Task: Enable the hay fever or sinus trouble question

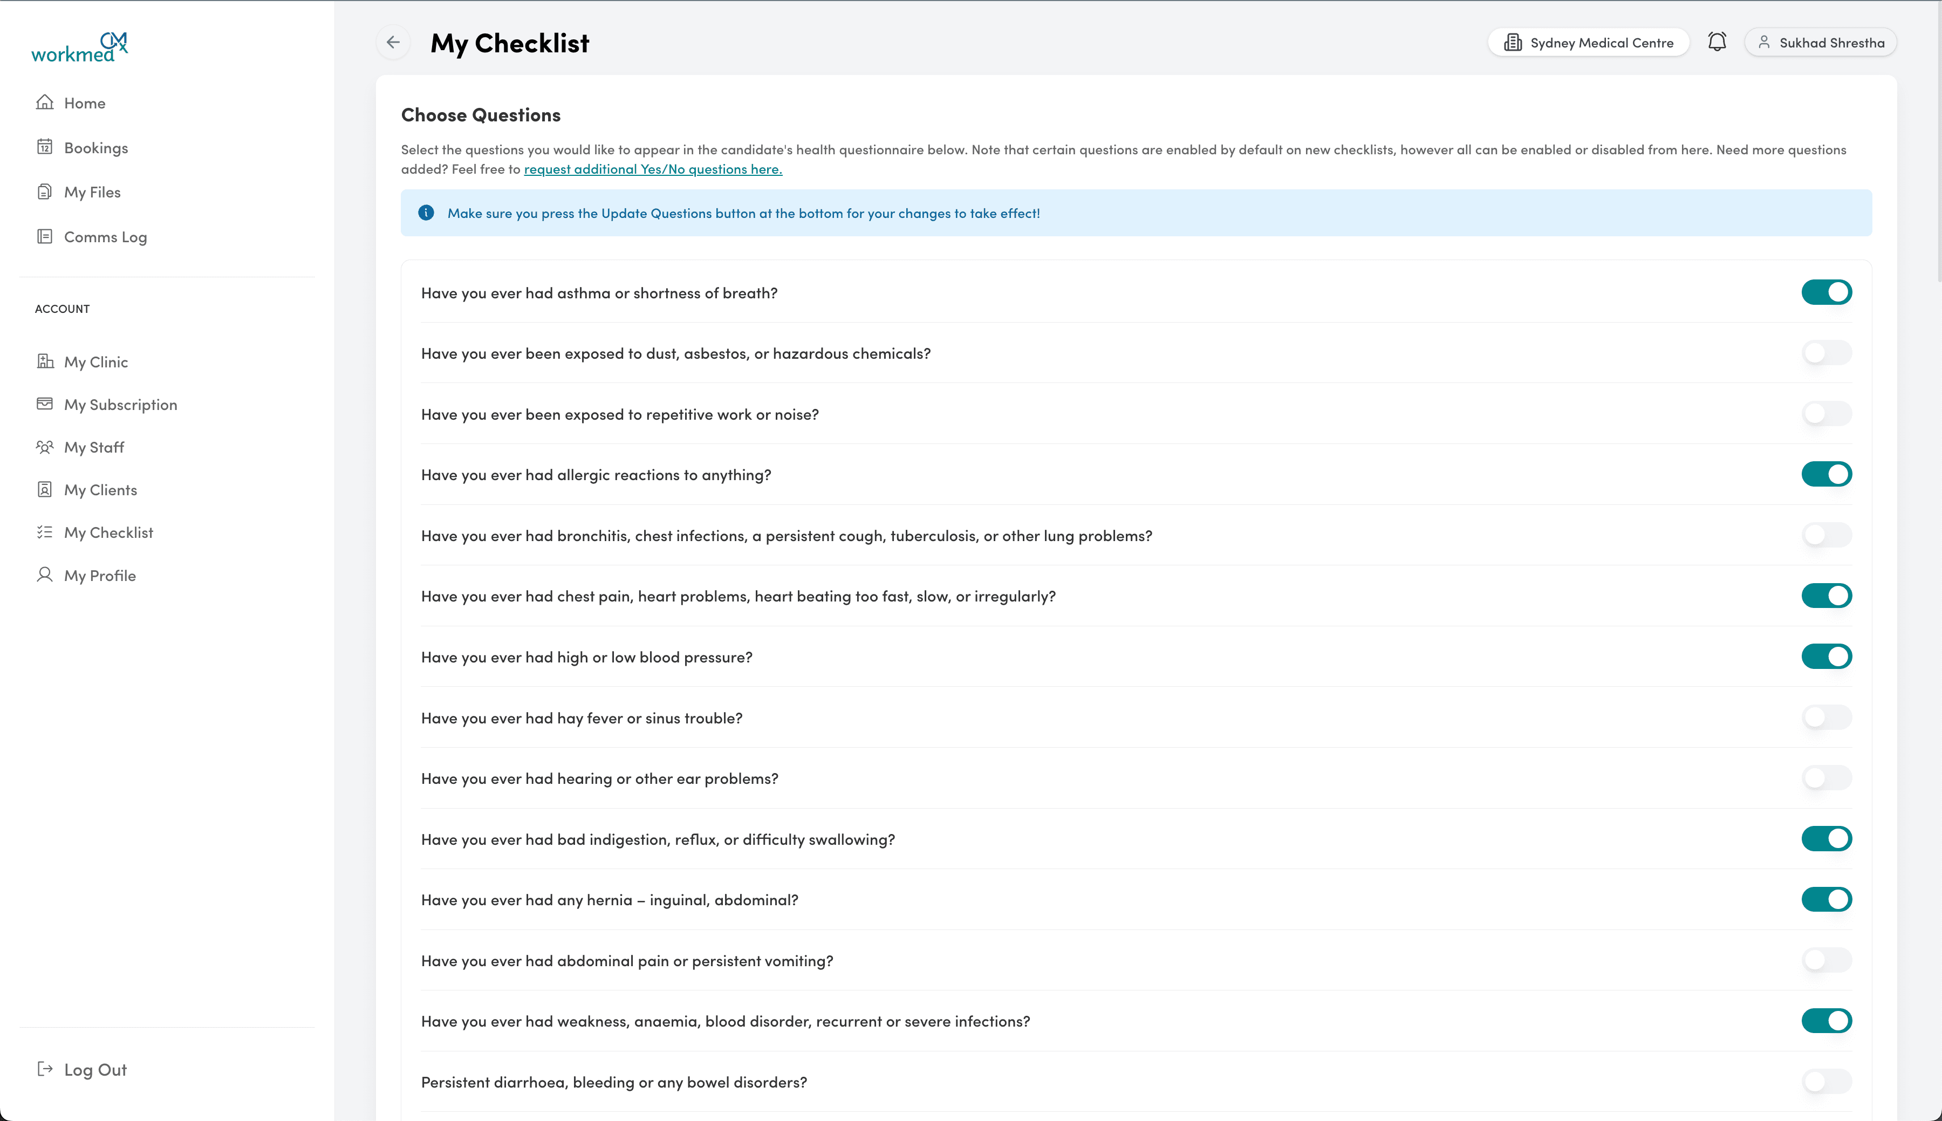Action: [x=1827, y=717]
